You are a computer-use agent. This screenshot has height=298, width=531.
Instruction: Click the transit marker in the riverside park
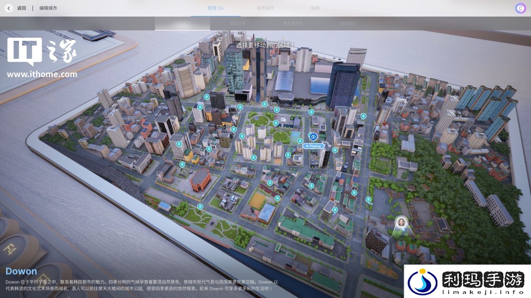200,206
